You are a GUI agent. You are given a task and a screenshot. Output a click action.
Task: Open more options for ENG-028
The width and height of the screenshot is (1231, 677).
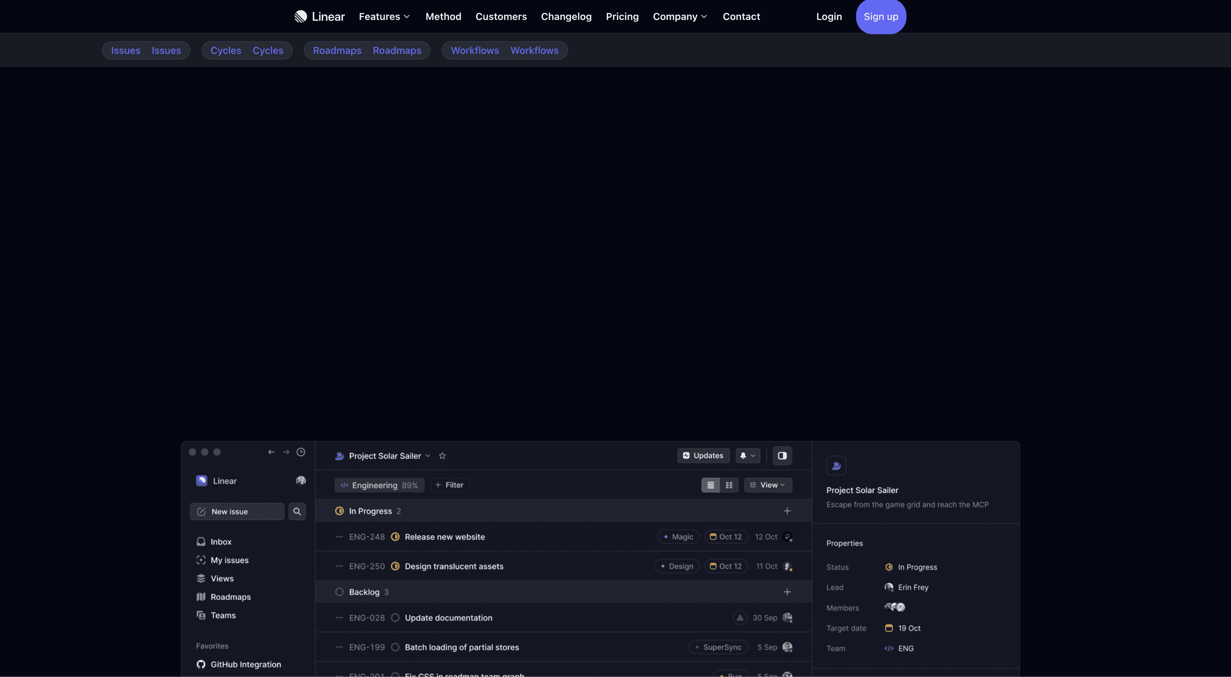pyautogui.click(x=339, y=618)
